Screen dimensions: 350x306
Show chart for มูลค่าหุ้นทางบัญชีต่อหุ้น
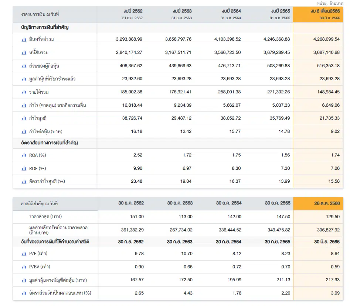[x=24, y=280]
